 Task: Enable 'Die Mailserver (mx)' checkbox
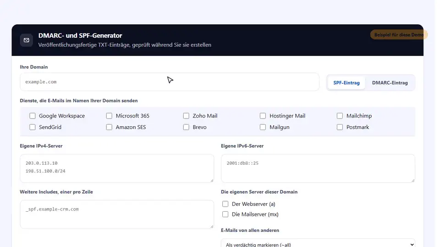pyautogui.click(x=225, y=214)
